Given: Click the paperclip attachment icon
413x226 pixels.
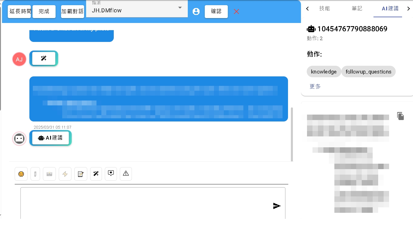Looking at the screenshot, I should [x=35, y=174].
